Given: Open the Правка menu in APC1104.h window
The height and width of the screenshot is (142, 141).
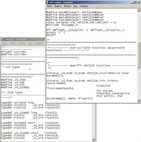Looking at the screenshot, I should point(58,6).
